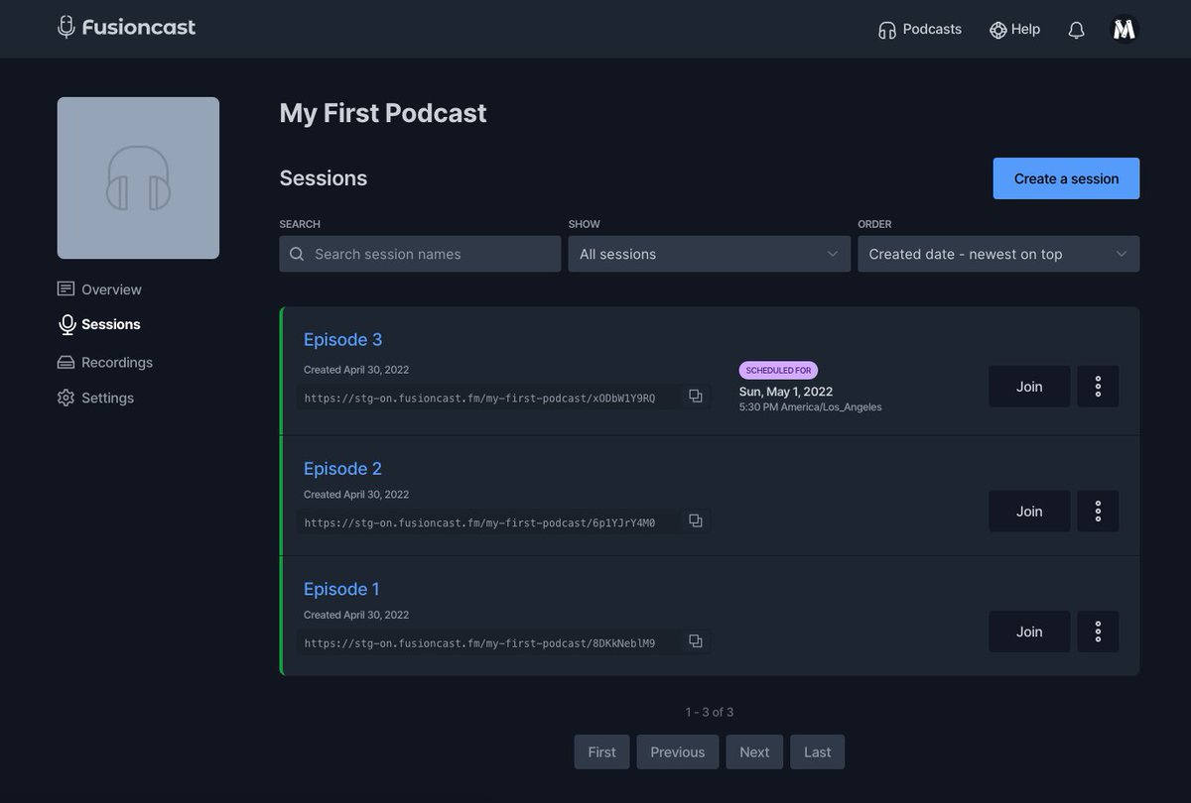Image resolution: width=1191 pixels, height=803 pixels.
Task: Go to the Previous page
Action: tap(678, 751)
